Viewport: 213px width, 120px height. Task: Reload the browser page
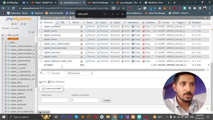(13, 8)
